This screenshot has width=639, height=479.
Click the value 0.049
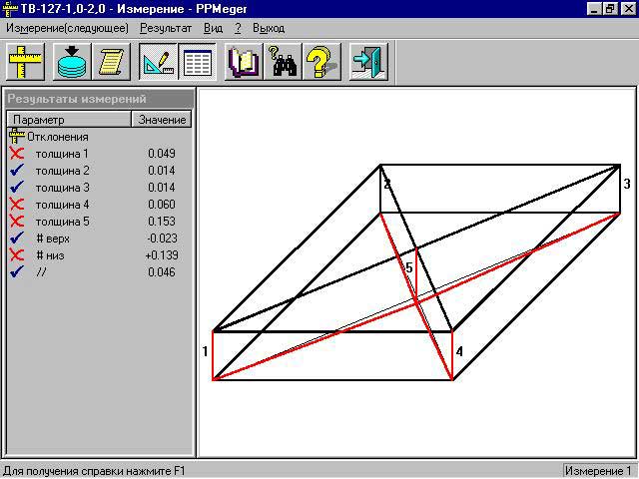pos(162,154)
